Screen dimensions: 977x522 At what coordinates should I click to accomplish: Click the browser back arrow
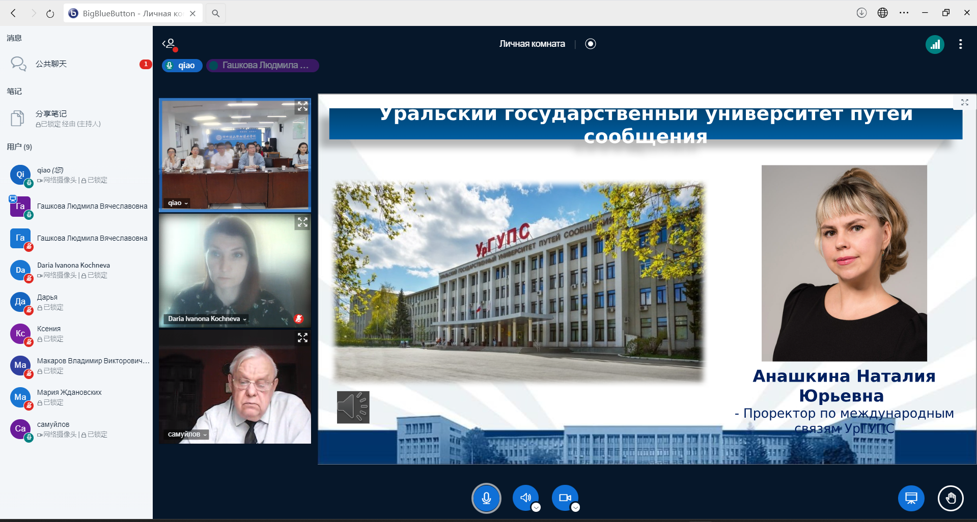[13, 13]
